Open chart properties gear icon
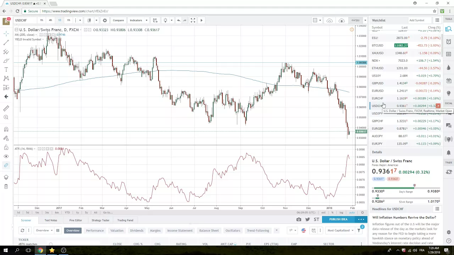 (105, 20)
